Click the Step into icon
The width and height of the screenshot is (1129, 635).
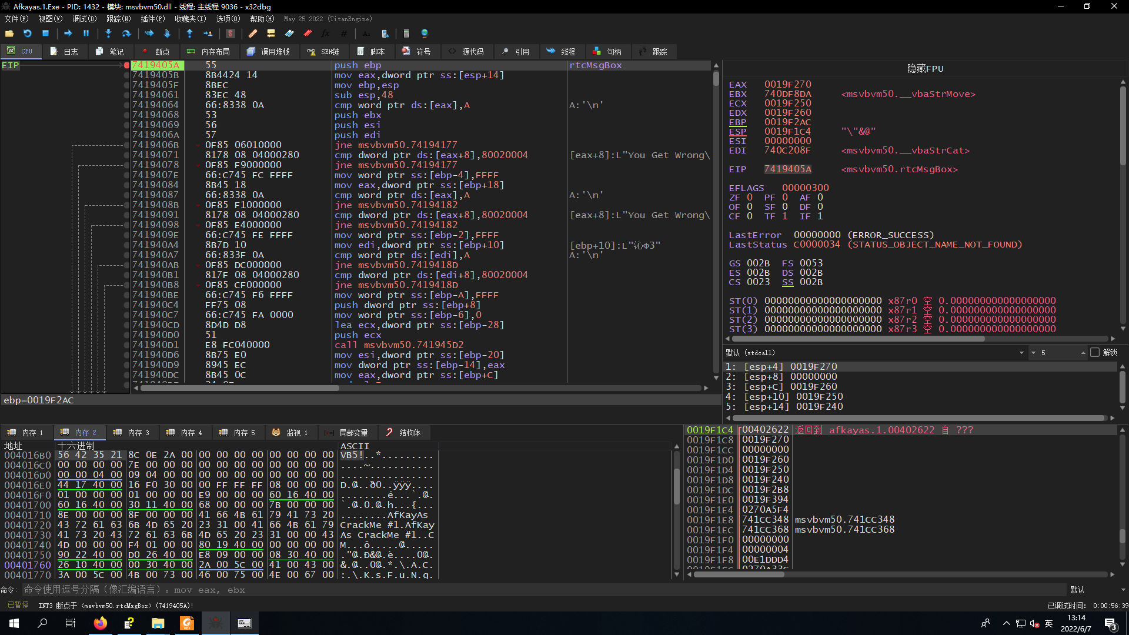[x=108, y=34]
